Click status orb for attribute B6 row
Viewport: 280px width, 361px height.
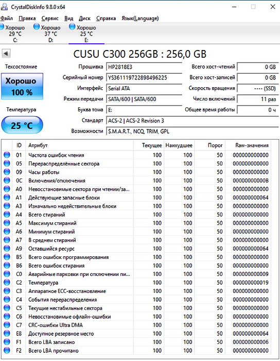7,266
